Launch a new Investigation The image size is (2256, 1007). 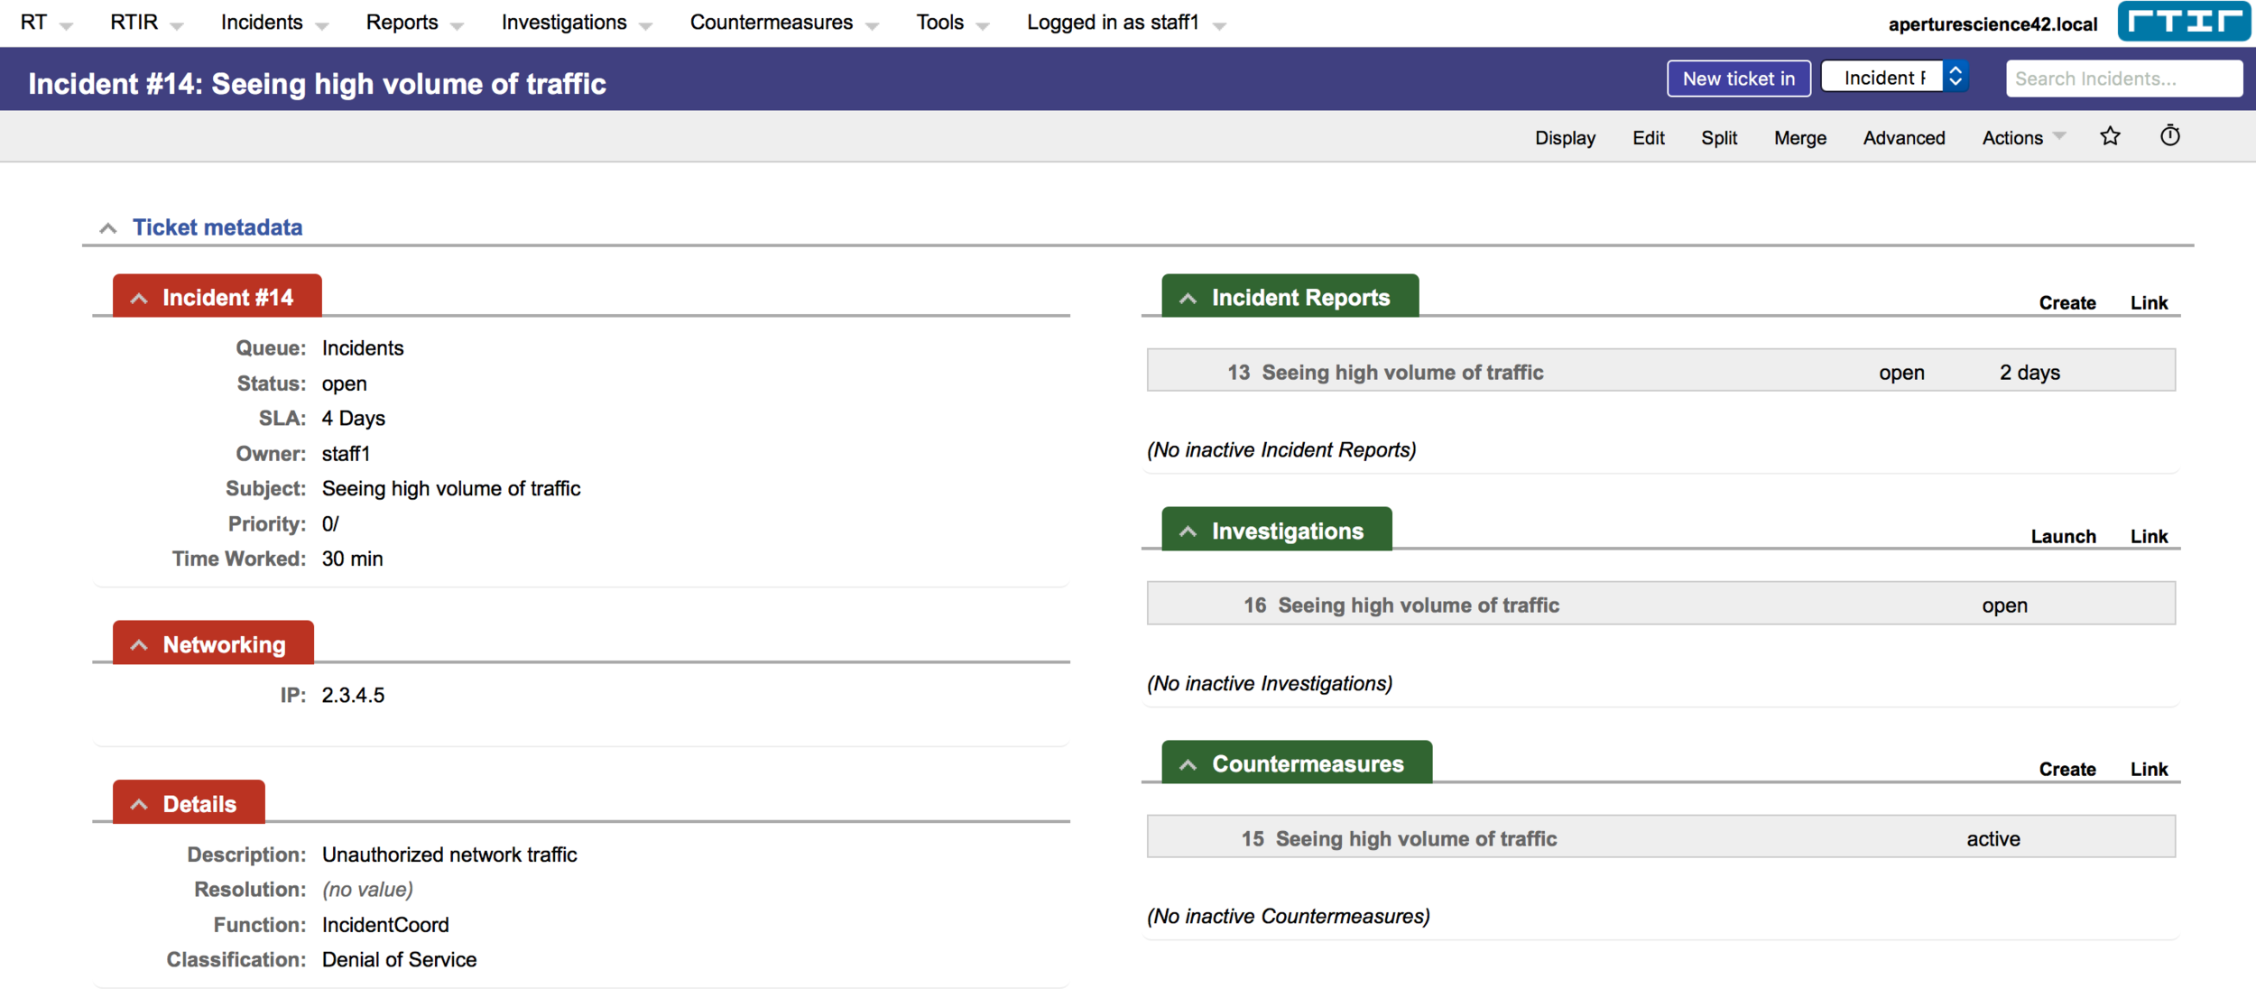point(2065,536)
